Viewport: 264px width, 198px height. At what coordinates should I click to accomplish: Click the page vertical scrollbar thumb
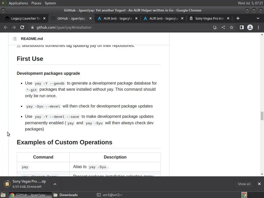[x=262, y=116]
